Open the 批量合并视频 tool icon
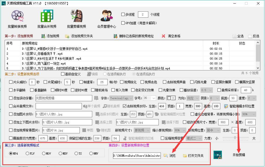Image resolution: width=265 pixels, height=167 pixels. coord(47,16)
